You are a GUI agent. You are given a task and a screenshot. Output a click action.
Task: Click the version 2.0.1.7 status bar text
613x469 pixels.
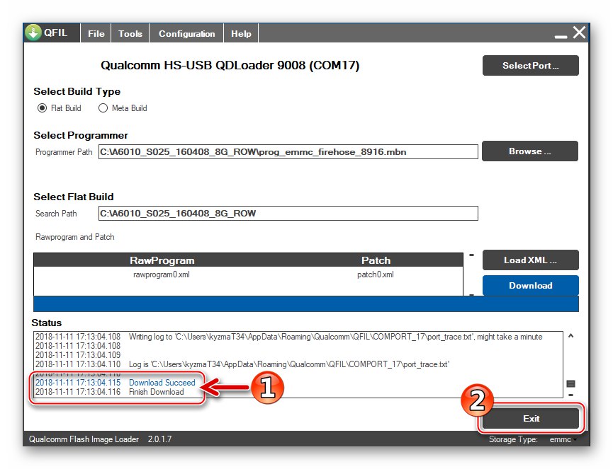pos(159,439)
